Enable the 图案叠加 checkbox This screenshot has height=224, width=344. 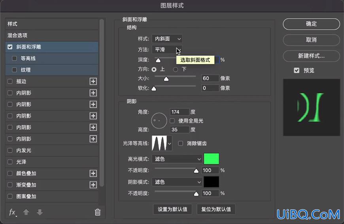click(10, 196)
